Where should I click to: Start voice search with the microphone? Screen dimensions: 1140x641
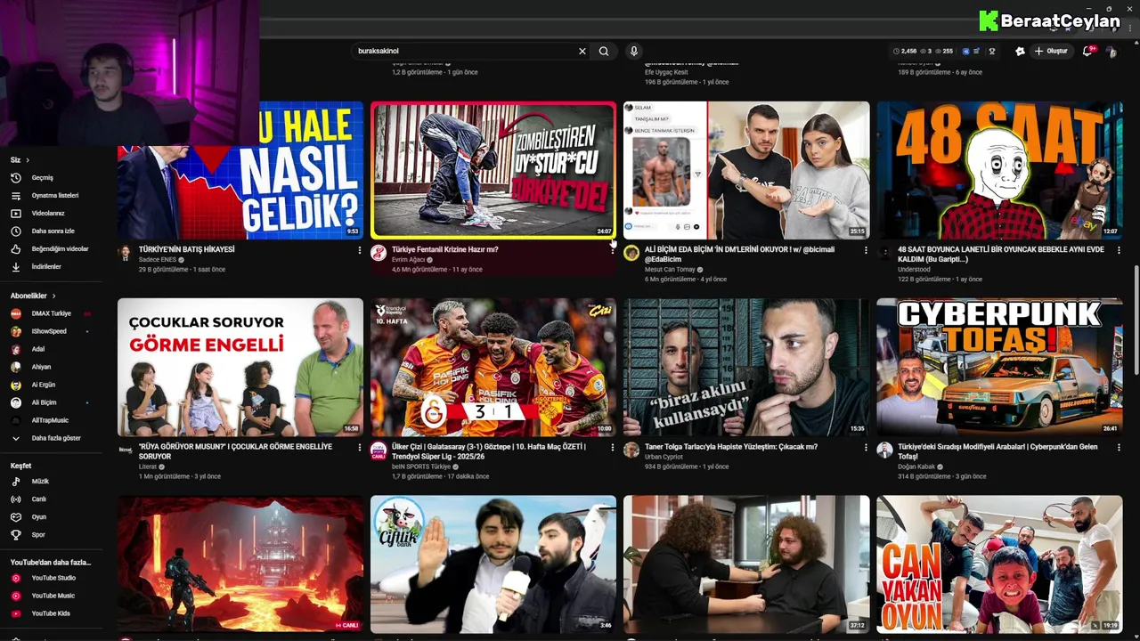tap(633, 52)
